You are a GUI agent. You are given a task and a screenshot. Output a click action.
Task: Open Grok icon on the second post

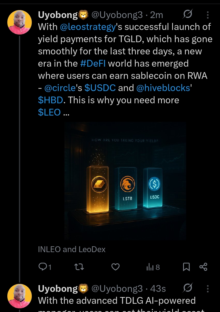point(187,288)
